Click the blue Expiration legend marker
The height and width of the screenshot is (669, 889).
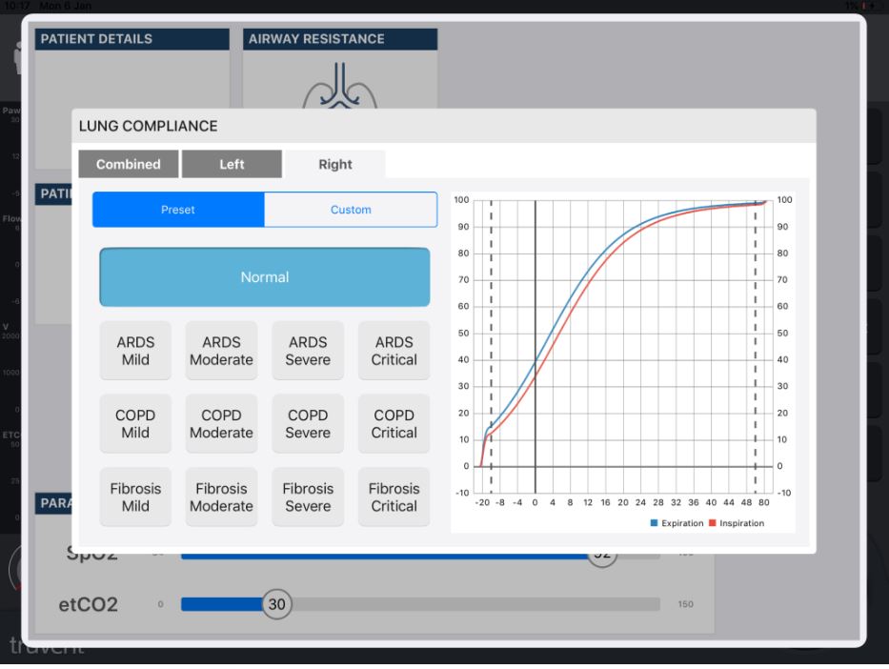click(654, 523)
